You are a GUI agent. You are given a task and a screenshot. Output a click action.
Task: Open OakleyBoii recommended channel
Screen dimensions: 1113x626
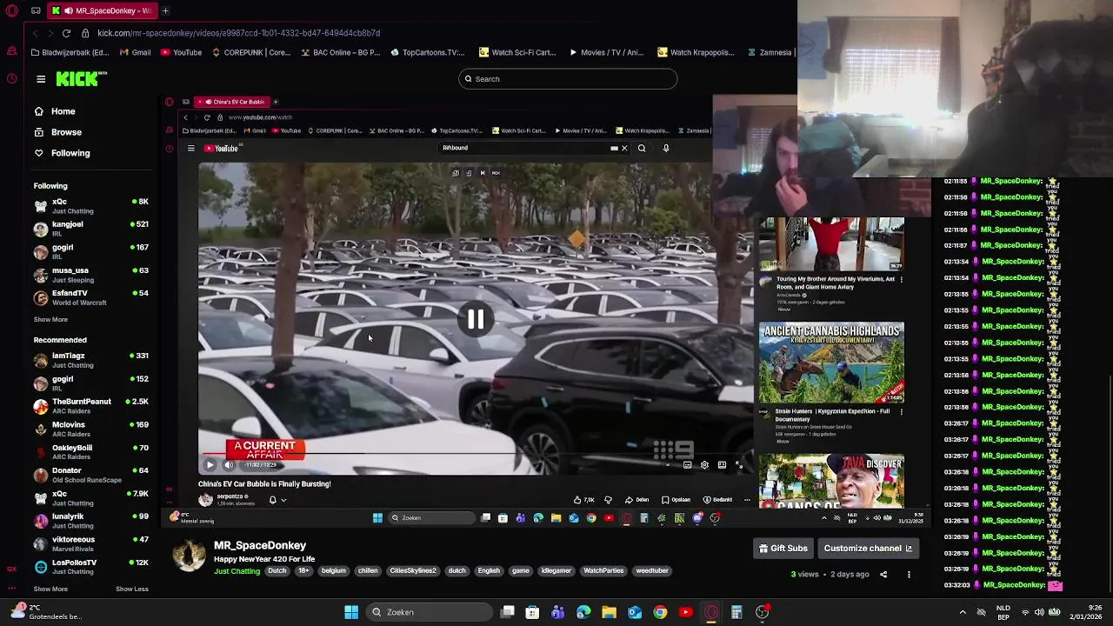[x=90, y=452]
